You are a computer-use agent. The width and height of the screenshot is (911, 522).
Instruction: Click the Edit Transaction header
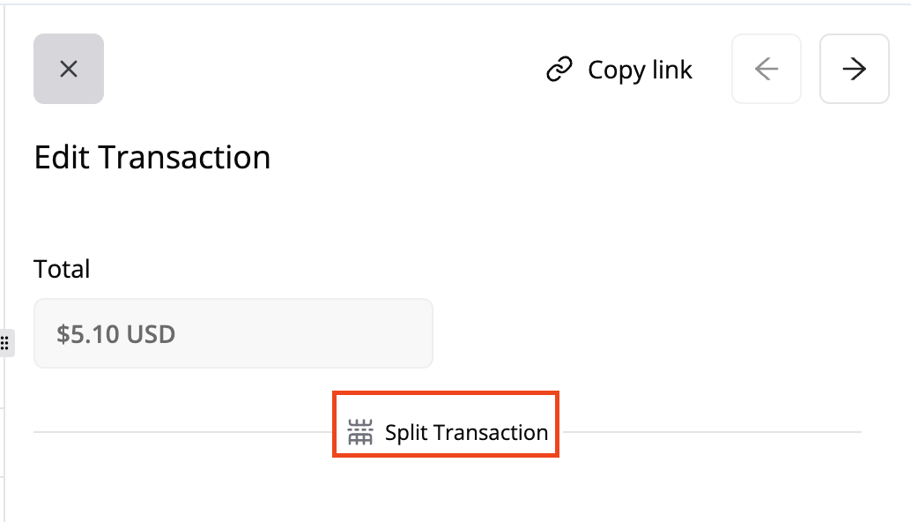coord(152,157)
